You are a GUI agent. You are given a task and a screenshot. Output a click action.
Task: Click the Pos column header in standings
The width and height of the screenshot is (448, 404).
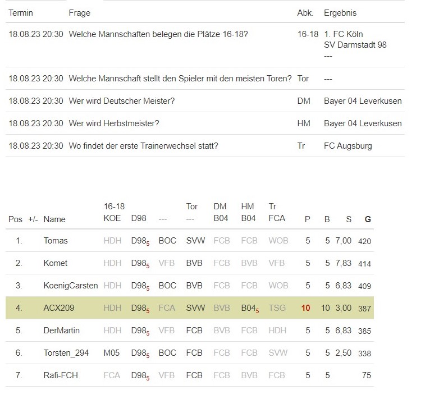click(x=15, y=219)
